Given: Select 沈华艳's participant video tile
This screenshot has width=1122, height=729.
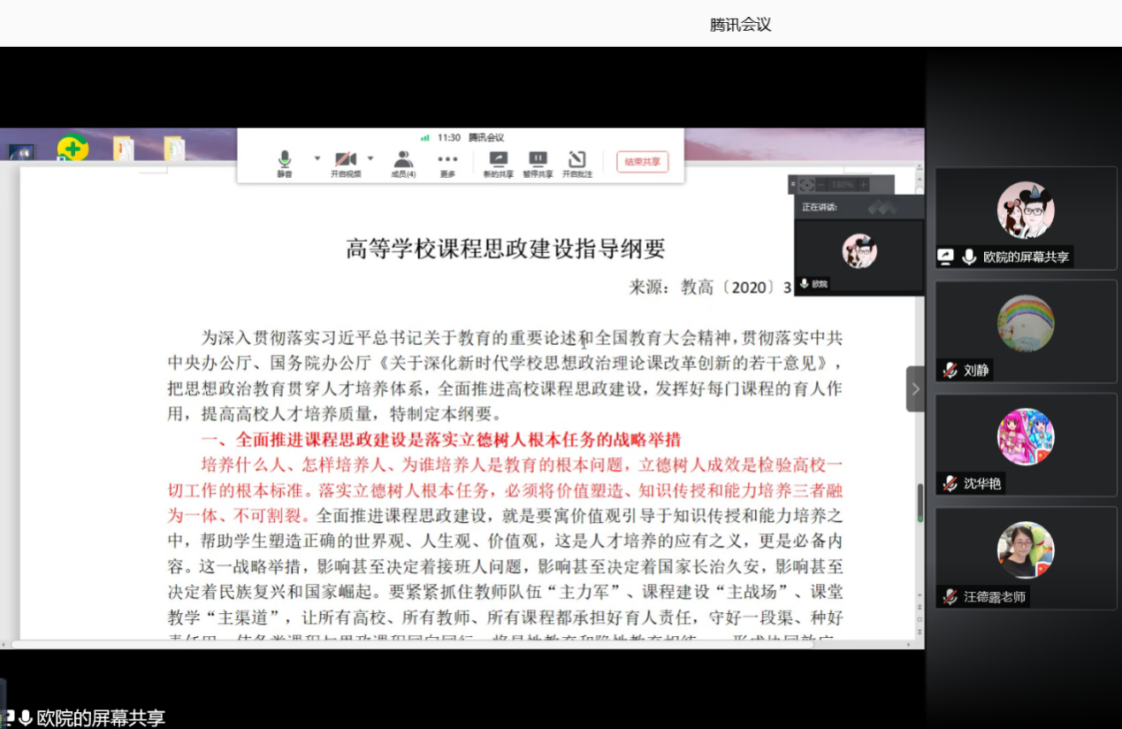Looking at the screenshot, I should pyautogui.click(x=1026, y=444).
